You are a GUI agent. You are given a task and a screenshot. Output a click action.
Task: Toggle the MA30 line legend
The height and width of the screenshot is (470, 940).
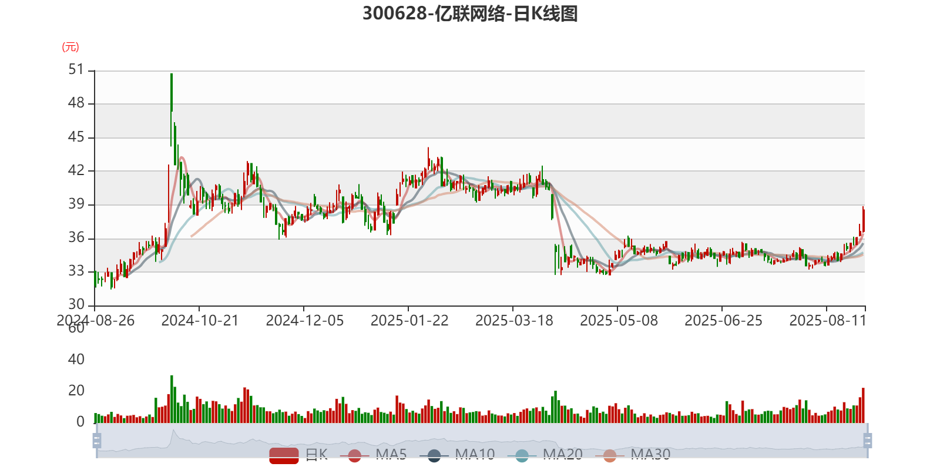click(633, 455)
